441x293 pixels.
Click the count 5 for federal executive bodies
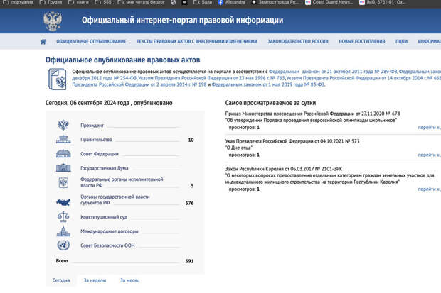pyautogui.click(x=192, y=185)
